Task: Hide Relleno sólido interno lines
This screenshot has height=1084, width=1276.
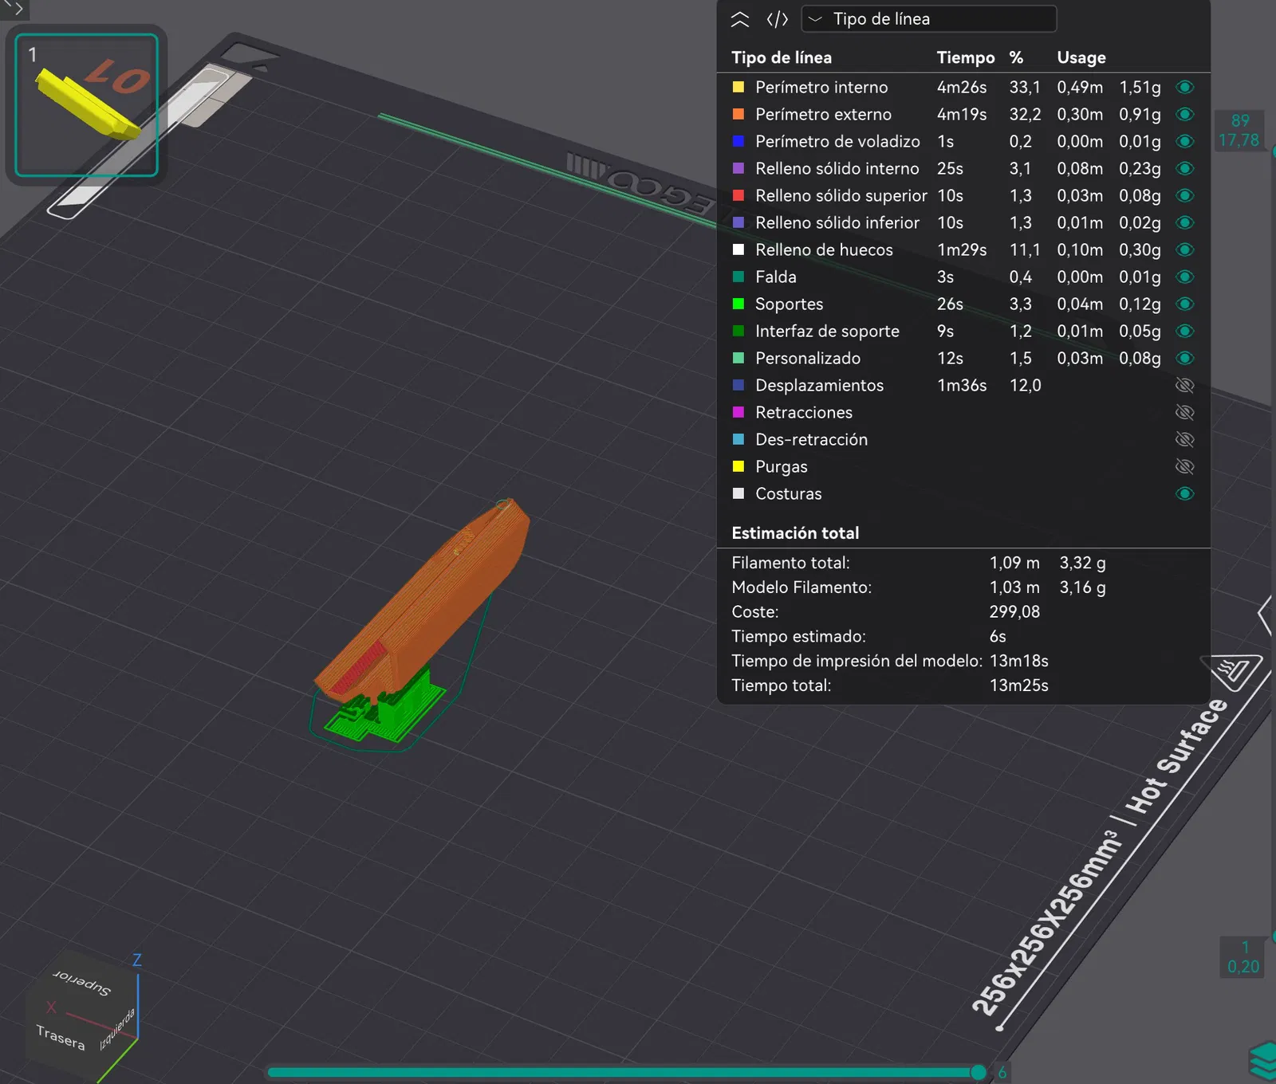Action: [1185, 168]
